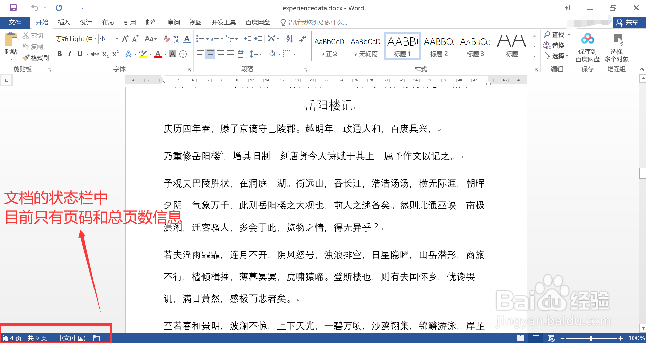Screen dimensions: 646x343
Task: Expand the styles gallery
Action: 534,56
